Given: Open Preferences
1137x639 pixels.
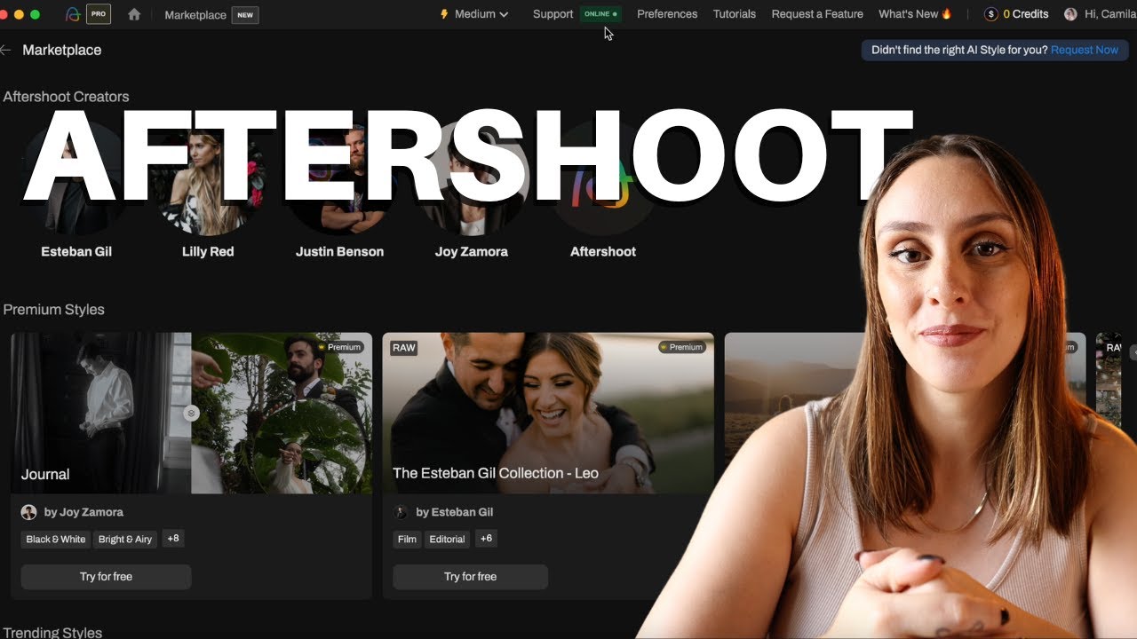Looking at the screenshot, I should pos(667,14).
